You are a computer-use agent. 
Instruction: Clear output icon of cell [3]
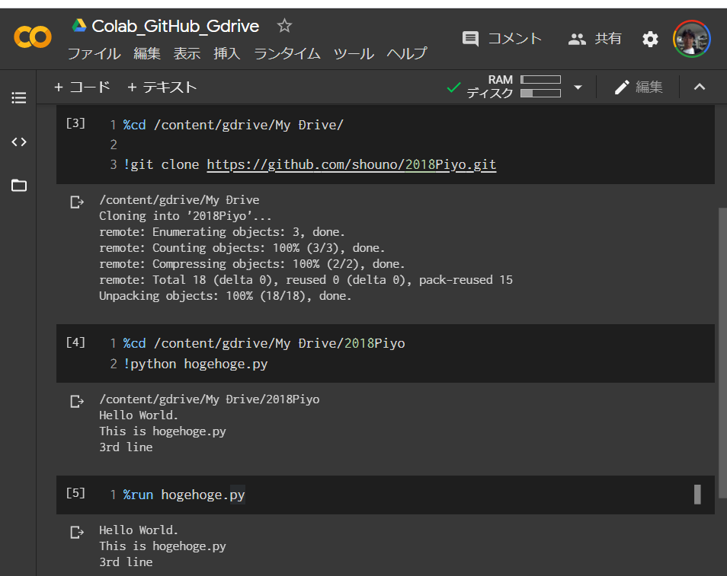tap(77, 202)
